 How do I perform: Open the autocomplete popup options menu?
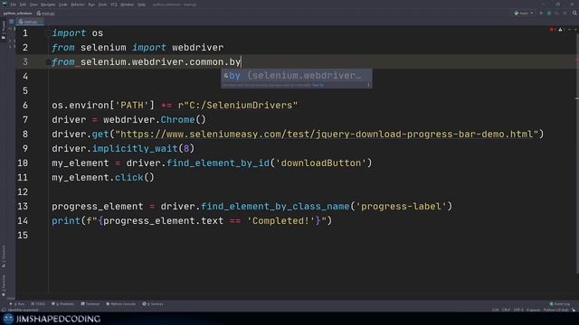pyautogui.click(x=368, y=85)
